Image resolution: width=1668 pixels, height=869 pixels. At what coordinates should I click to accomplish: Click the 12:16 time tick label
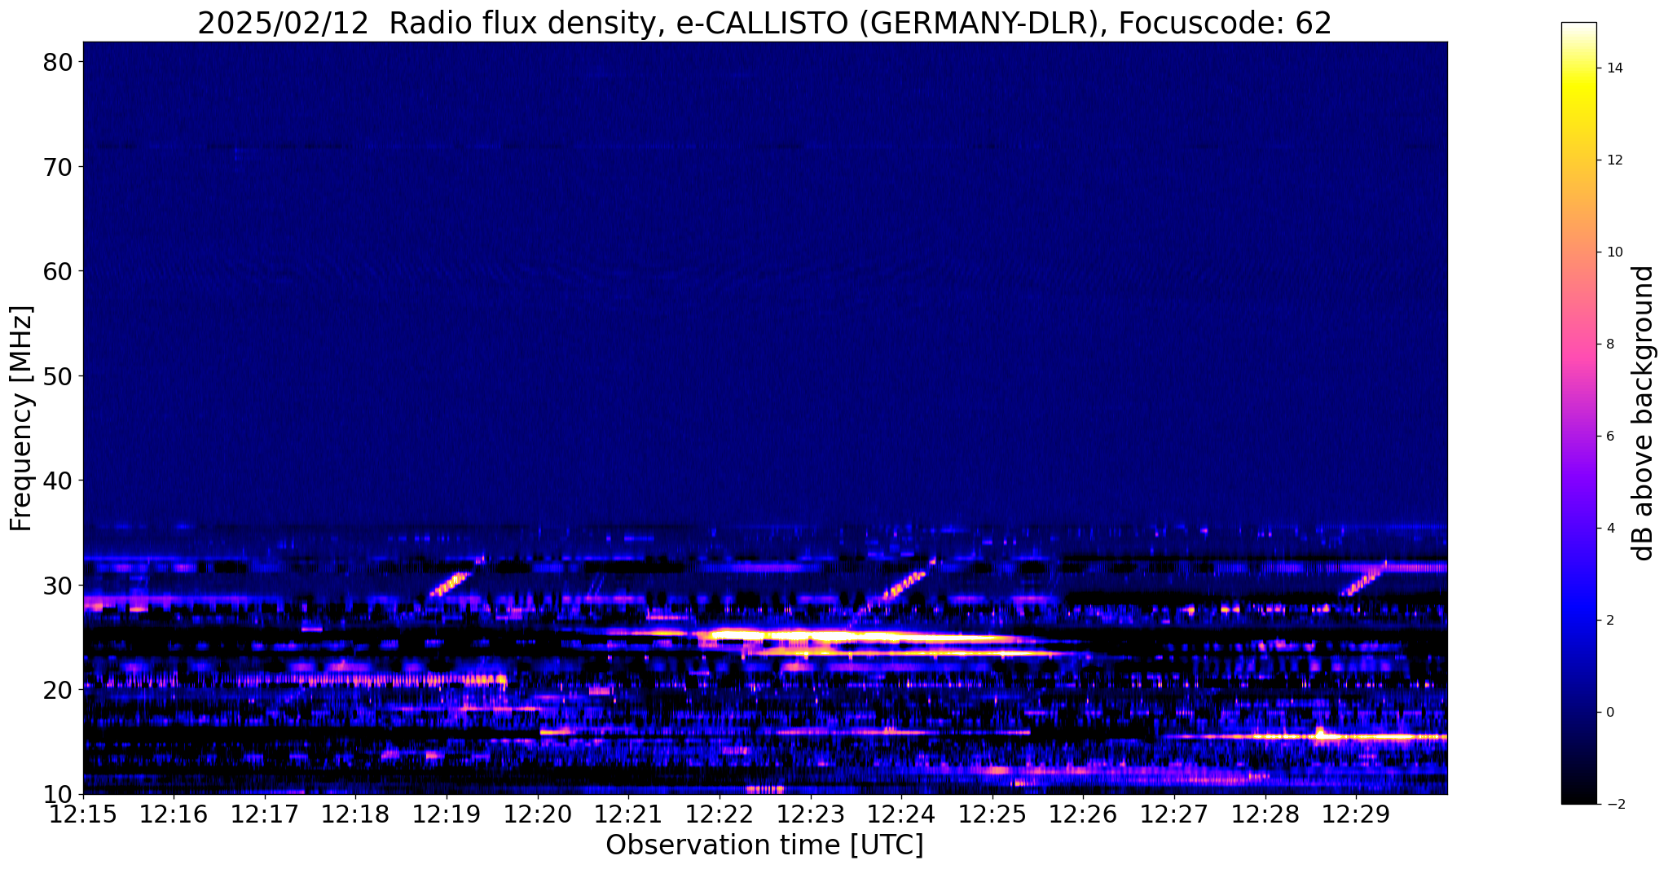(174, 814)
